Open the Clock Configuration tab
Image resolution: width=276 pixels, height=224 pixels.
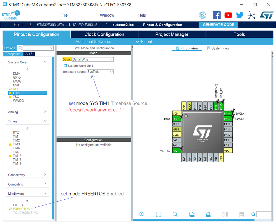coord(104,34)
